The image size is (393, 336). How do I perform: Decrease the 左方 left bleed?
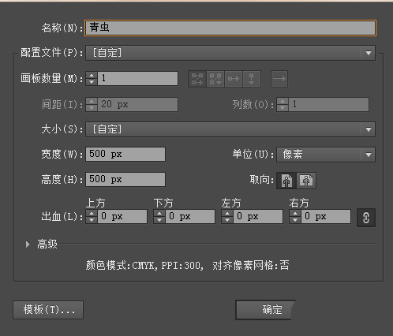pyautogui.click(x=227, y=220)
